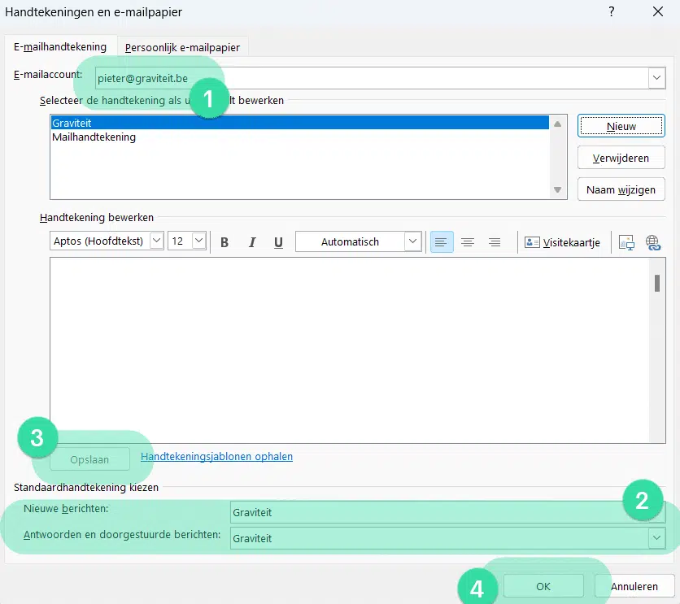
Task: Insert hyperlink icon in toolbar
Action: [x=652, y=242]
